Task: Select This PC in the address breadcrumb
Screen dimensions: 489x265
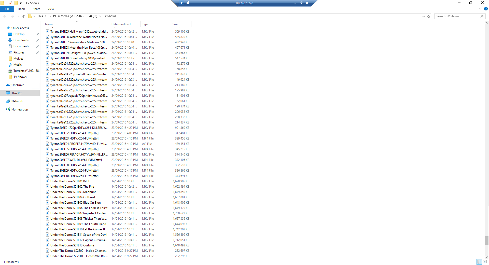Action: click(x=42, y=16)
